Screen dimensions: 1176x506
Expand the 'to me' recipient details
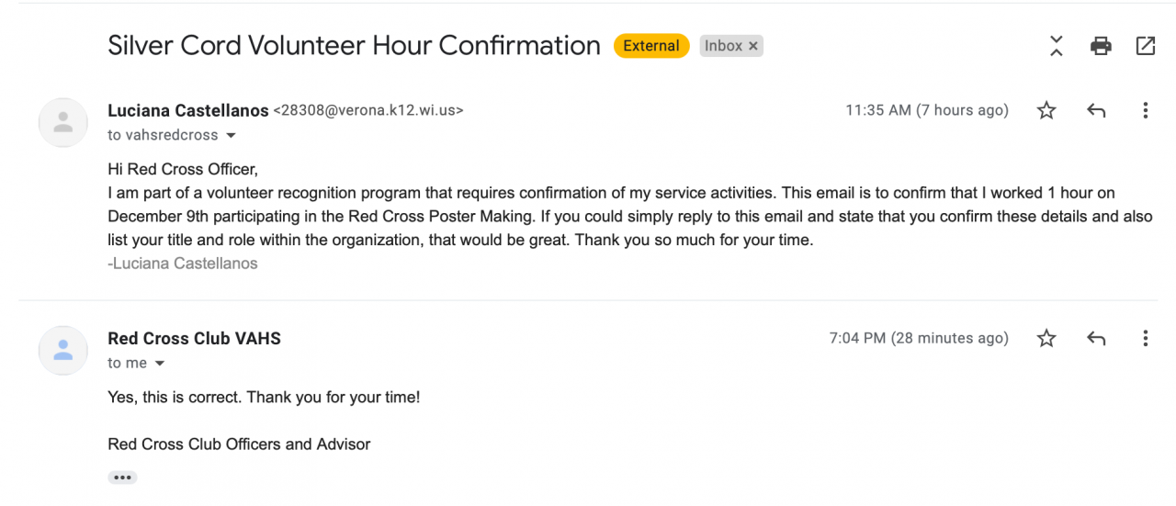[x=160, y=364]
